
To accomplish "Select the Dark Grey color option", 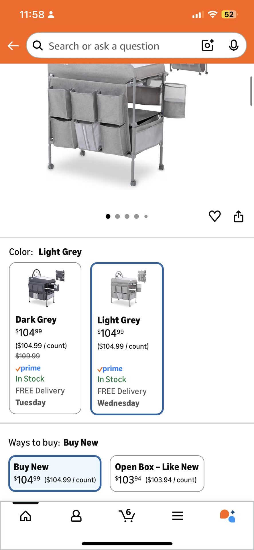I will [45, 338].
